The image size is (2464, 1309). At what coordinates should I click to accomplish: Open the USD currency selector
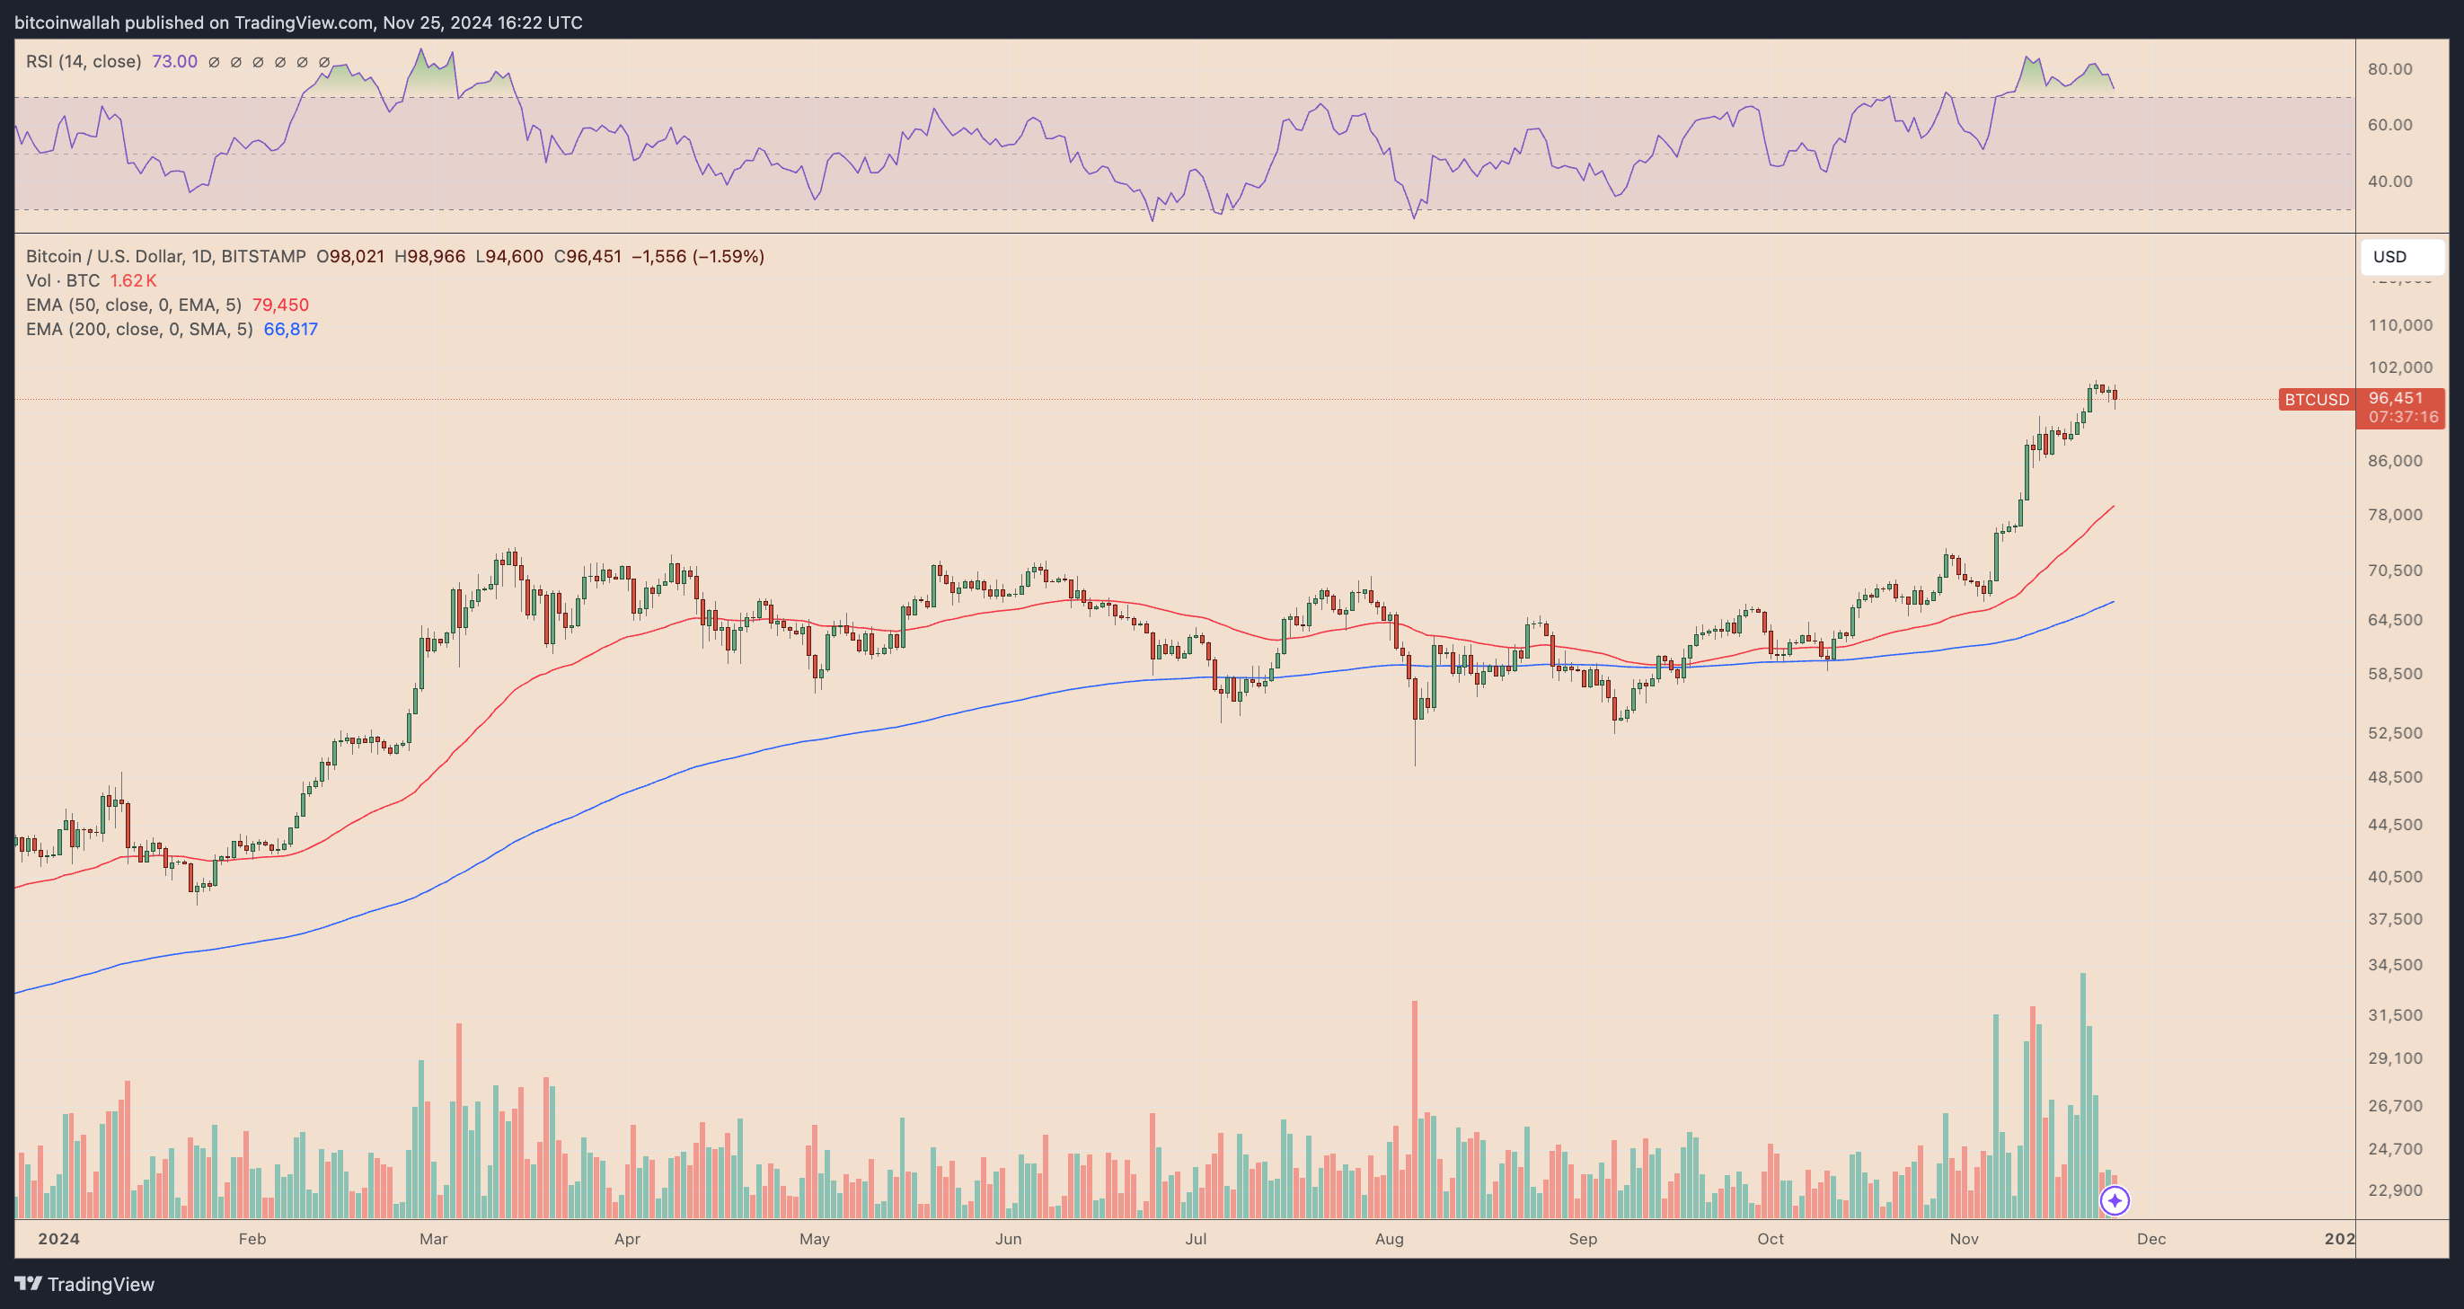[2402, 256]
